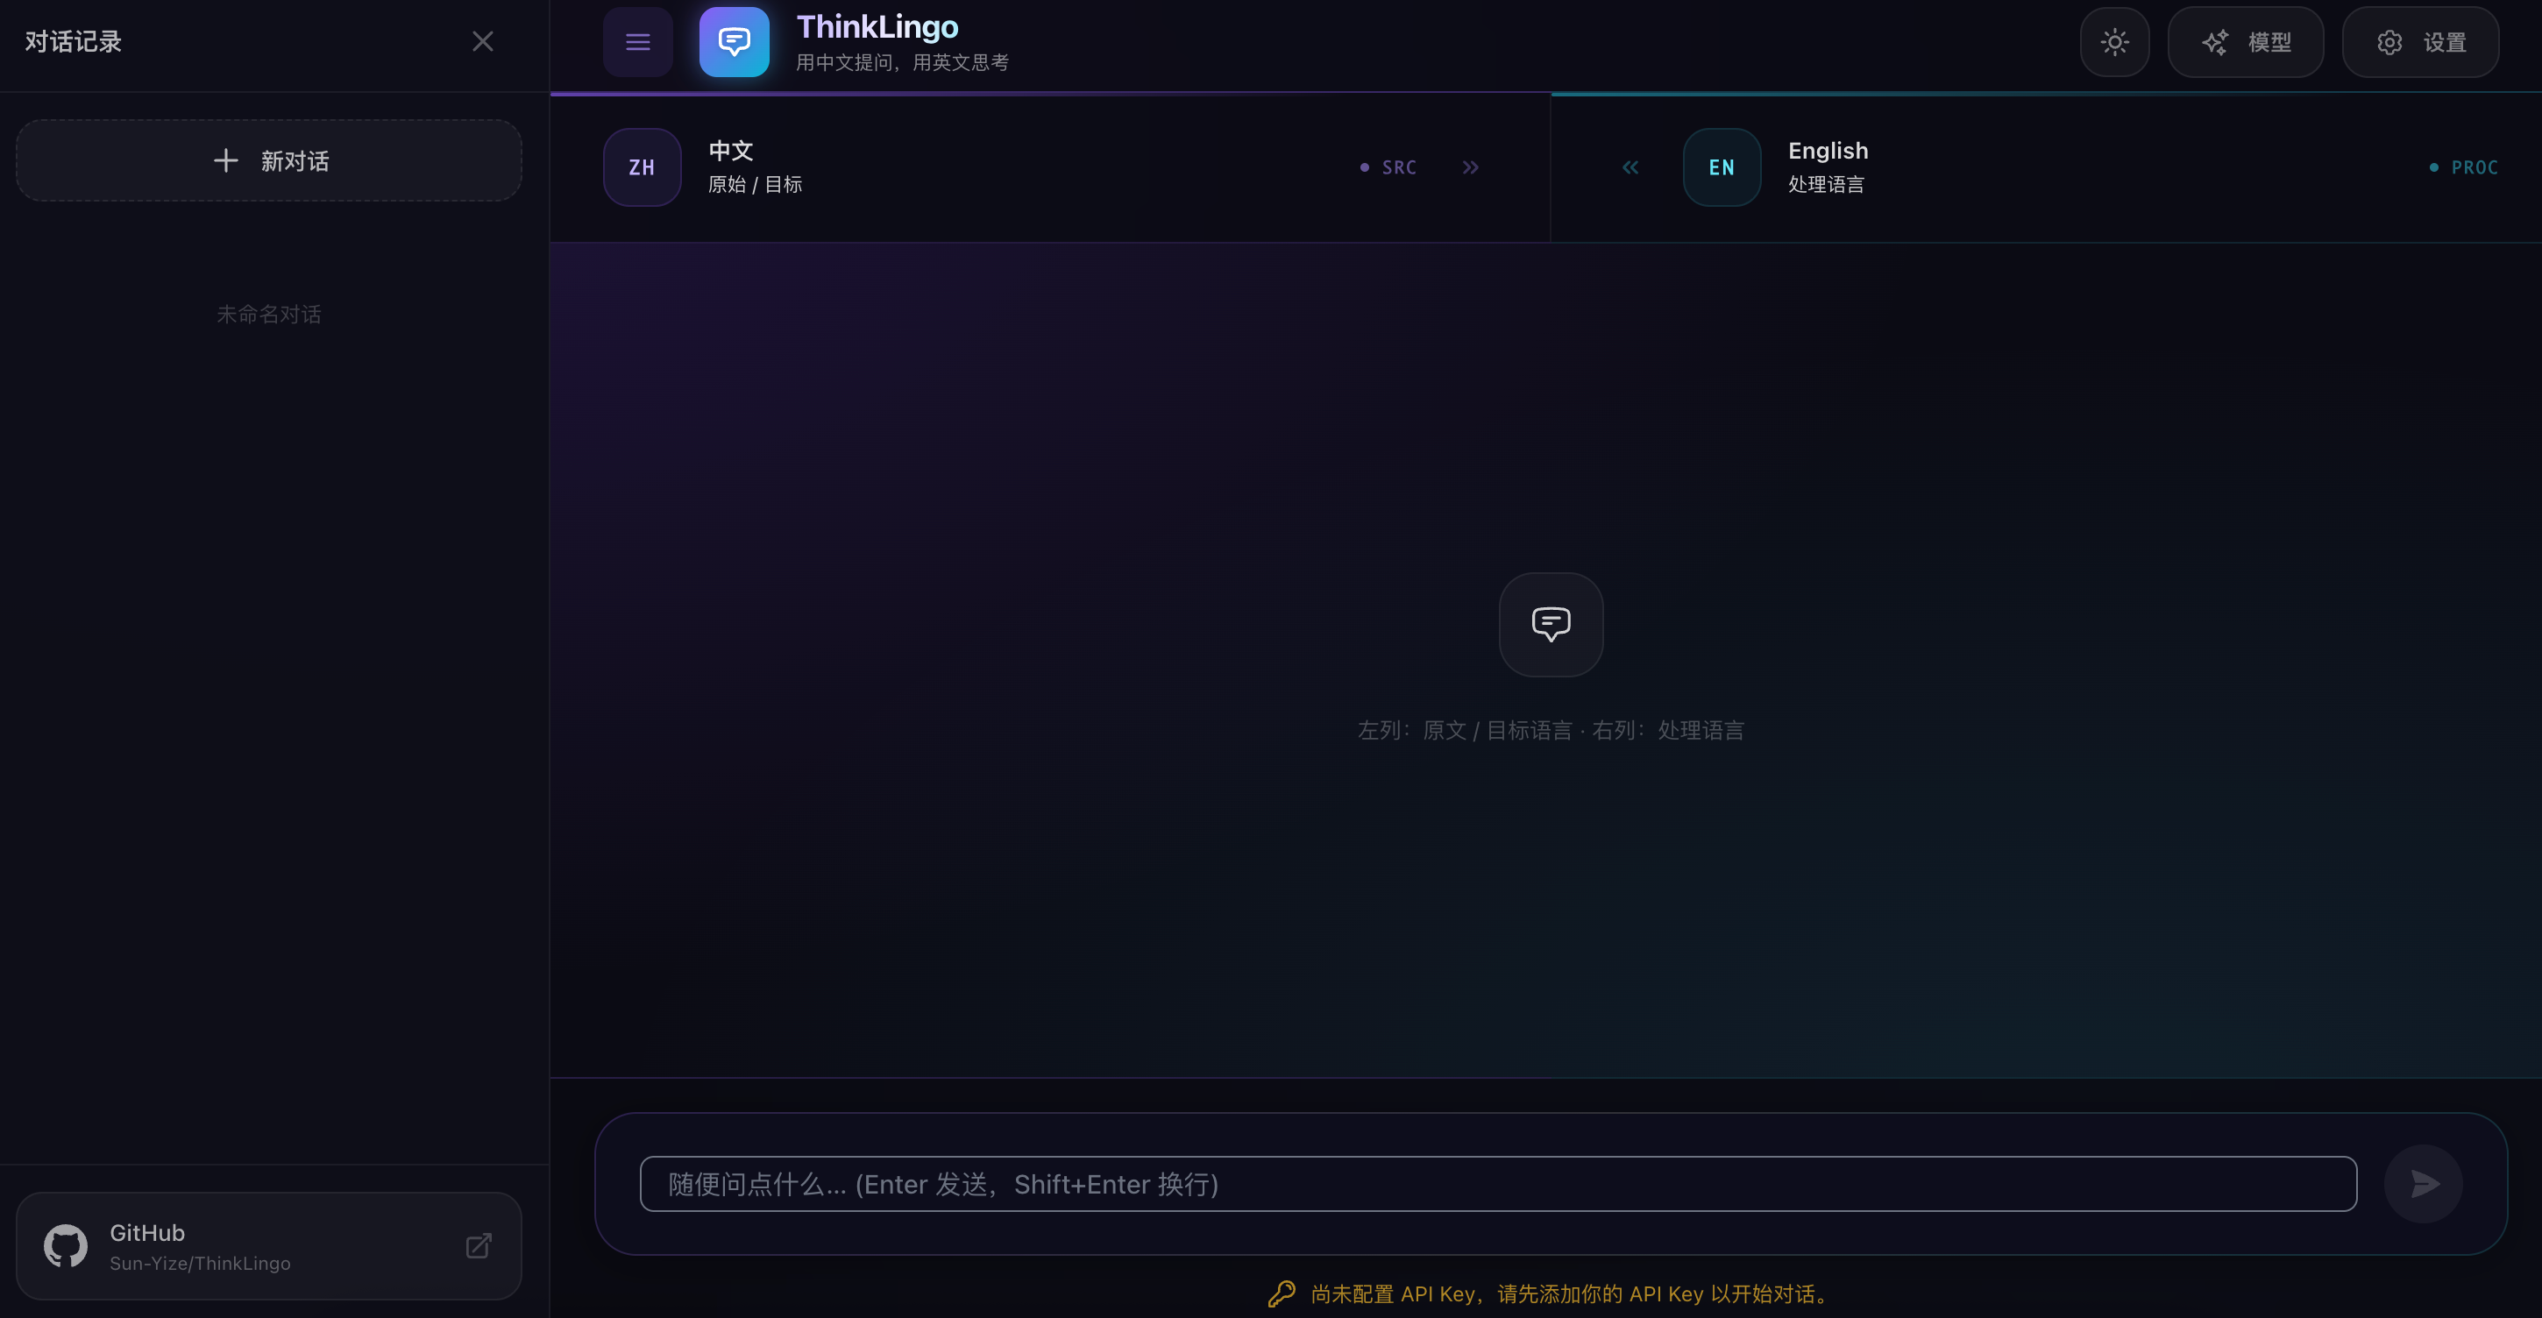Focus the message input field

coord(1497,1184)
